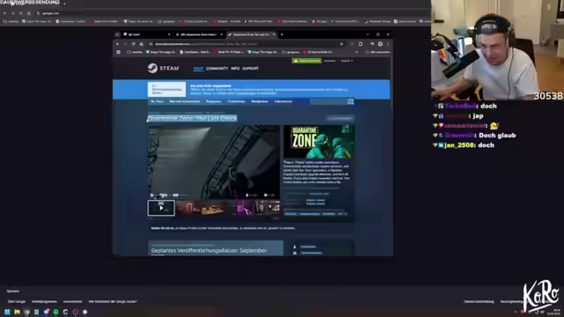The width and height of the screenshot is (564, 317).
Task: Click the back arrow in inner browser
Action: (117, 44)
